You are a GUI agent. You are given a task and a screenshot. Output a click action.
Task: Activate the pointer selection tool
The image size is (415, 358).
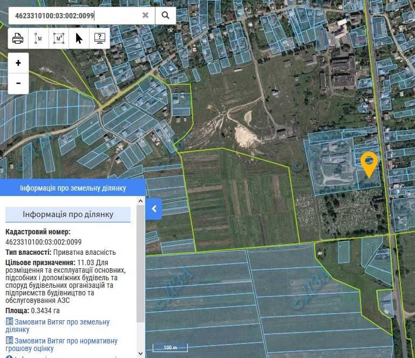tap(79, 39)
